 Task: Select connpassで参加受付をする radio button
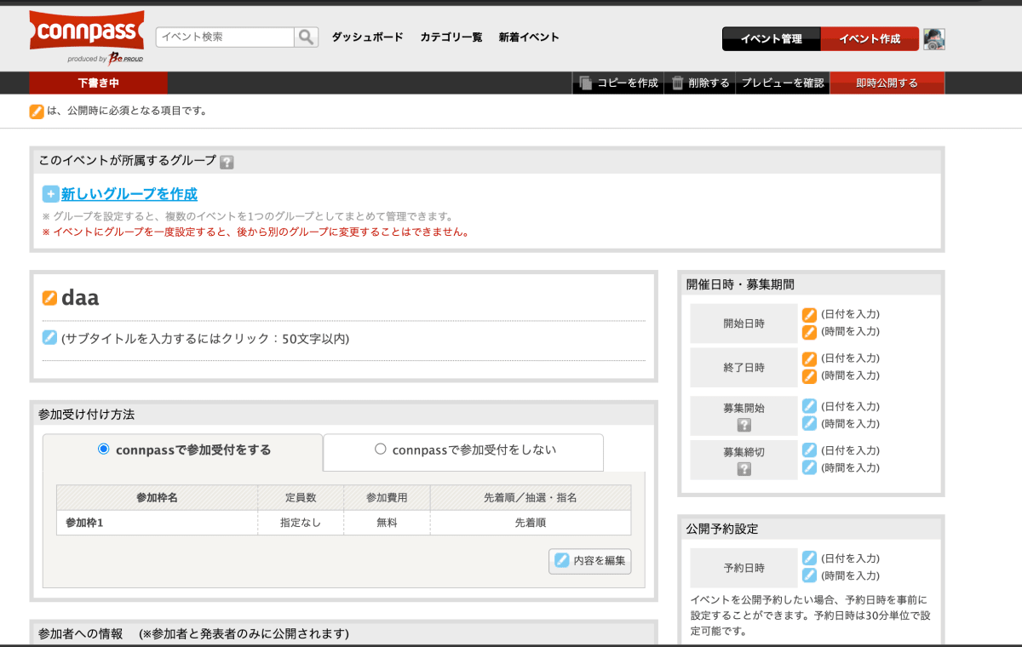click(104, 449)
